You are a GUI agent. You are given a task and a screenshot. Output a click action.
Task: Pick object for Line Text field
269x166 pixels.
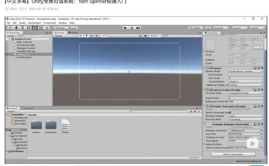point(262,134)
